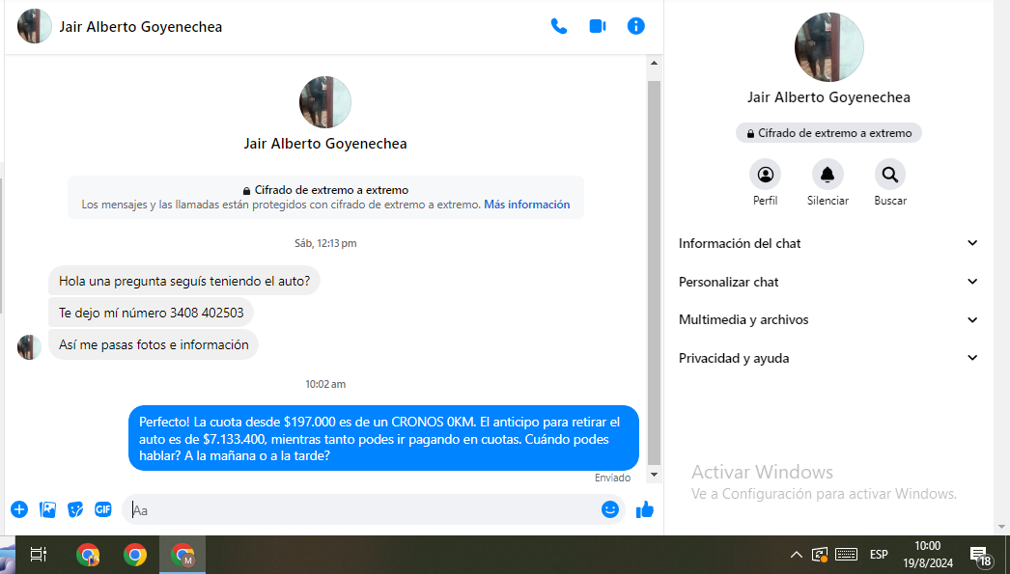
Task: Open the Perfil button in side panel
Action: tap(765, 175)
